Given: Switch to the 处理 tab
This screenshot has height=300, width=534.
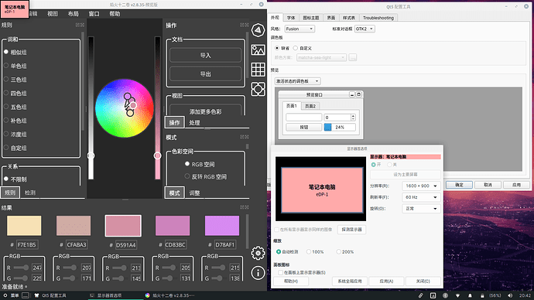Looking at the screenshot, I should [x=194, y=123].
